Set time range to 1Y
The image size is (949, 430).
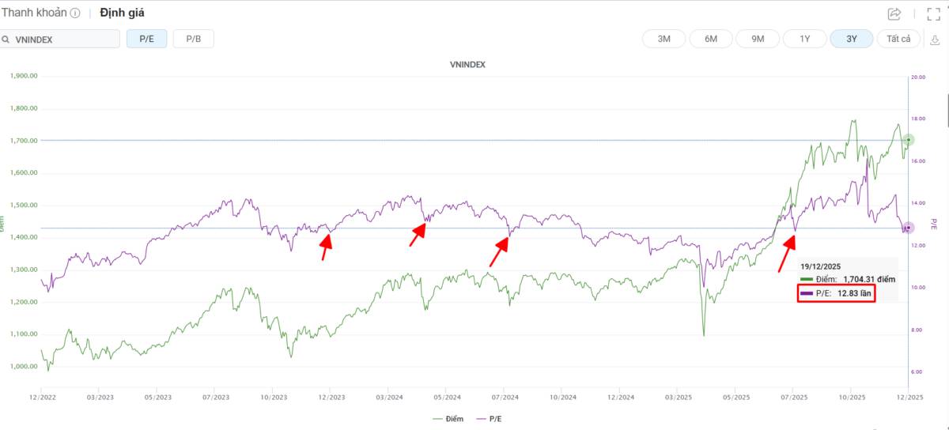804,39
